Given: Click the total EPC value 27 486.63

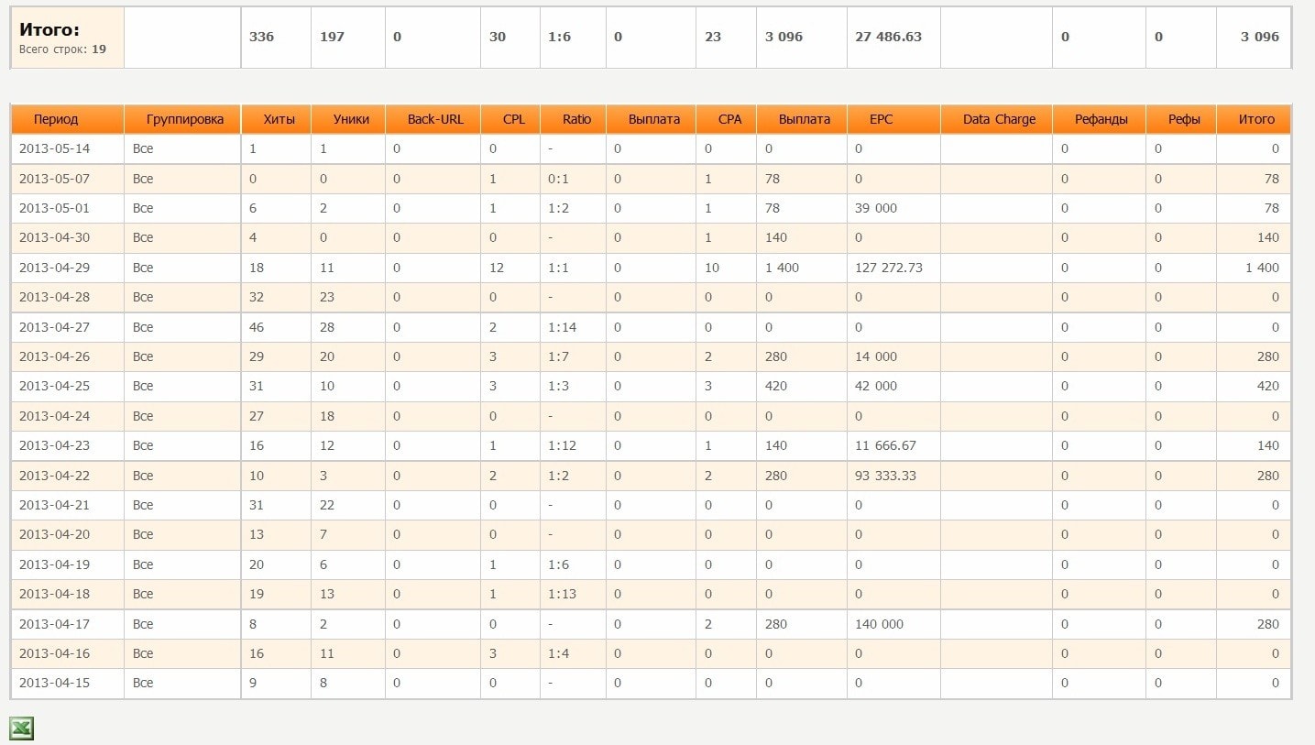Looking at the screenshot, I should point(888,37).
